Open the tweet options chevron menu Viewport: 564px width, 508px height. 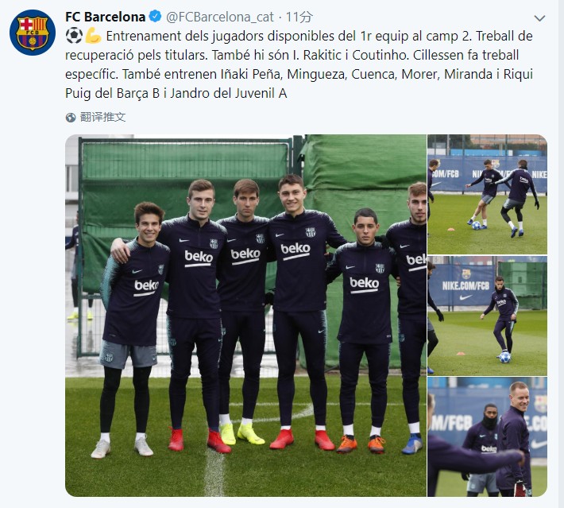pos(539,18)
